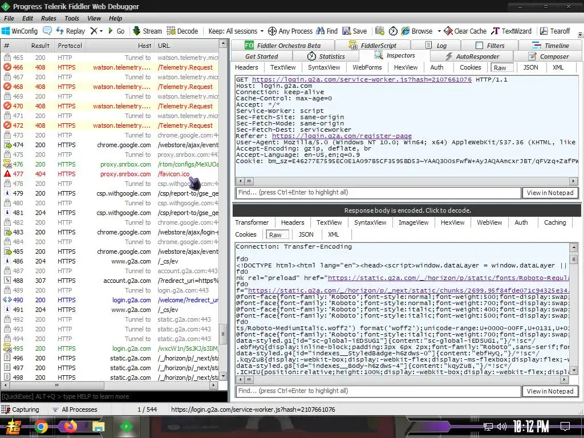Image resolution: width=584 pixels, height=438 pixels.
Task: Open the File menu
Action: point(9,18)
